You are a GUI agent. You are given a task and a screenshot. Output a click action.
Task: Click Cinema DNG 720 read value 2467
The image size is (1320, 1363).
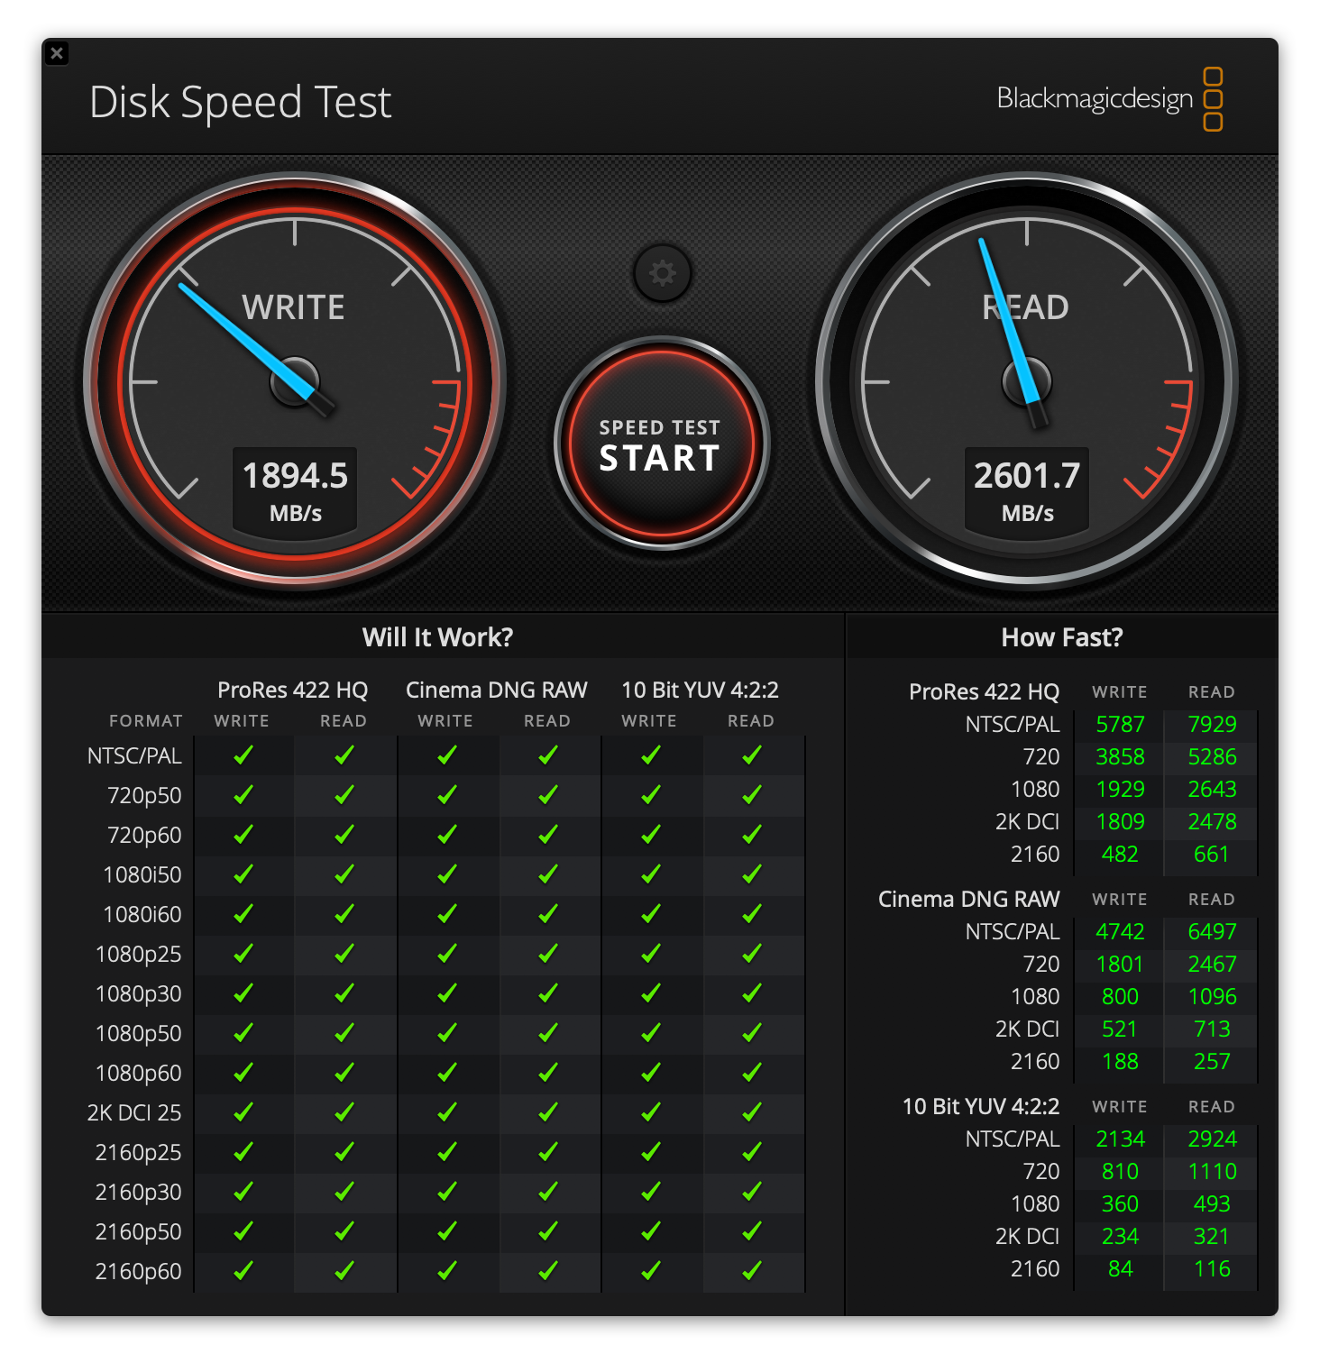click(1212, 964)
